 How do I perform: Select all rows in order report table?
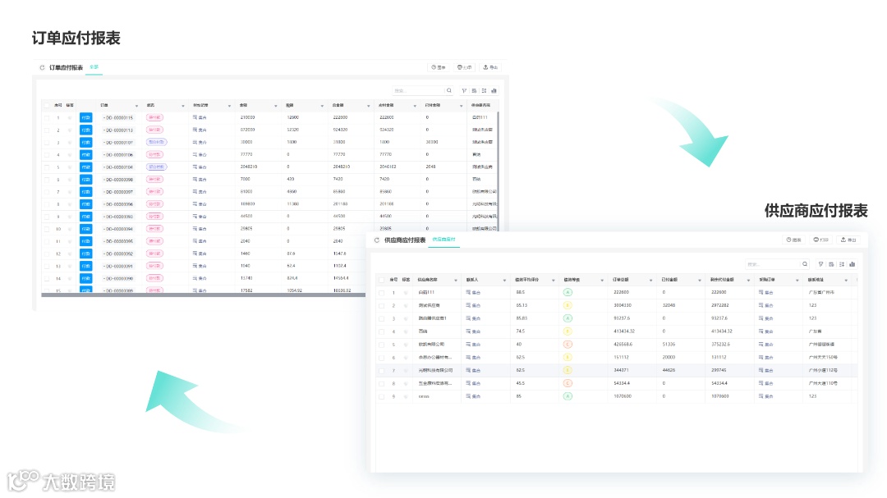click(x=46, y=105)
